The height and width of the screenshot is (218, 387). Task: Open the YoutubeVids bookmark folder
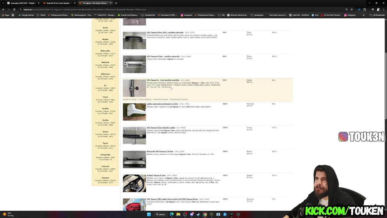tap(148, 15)
